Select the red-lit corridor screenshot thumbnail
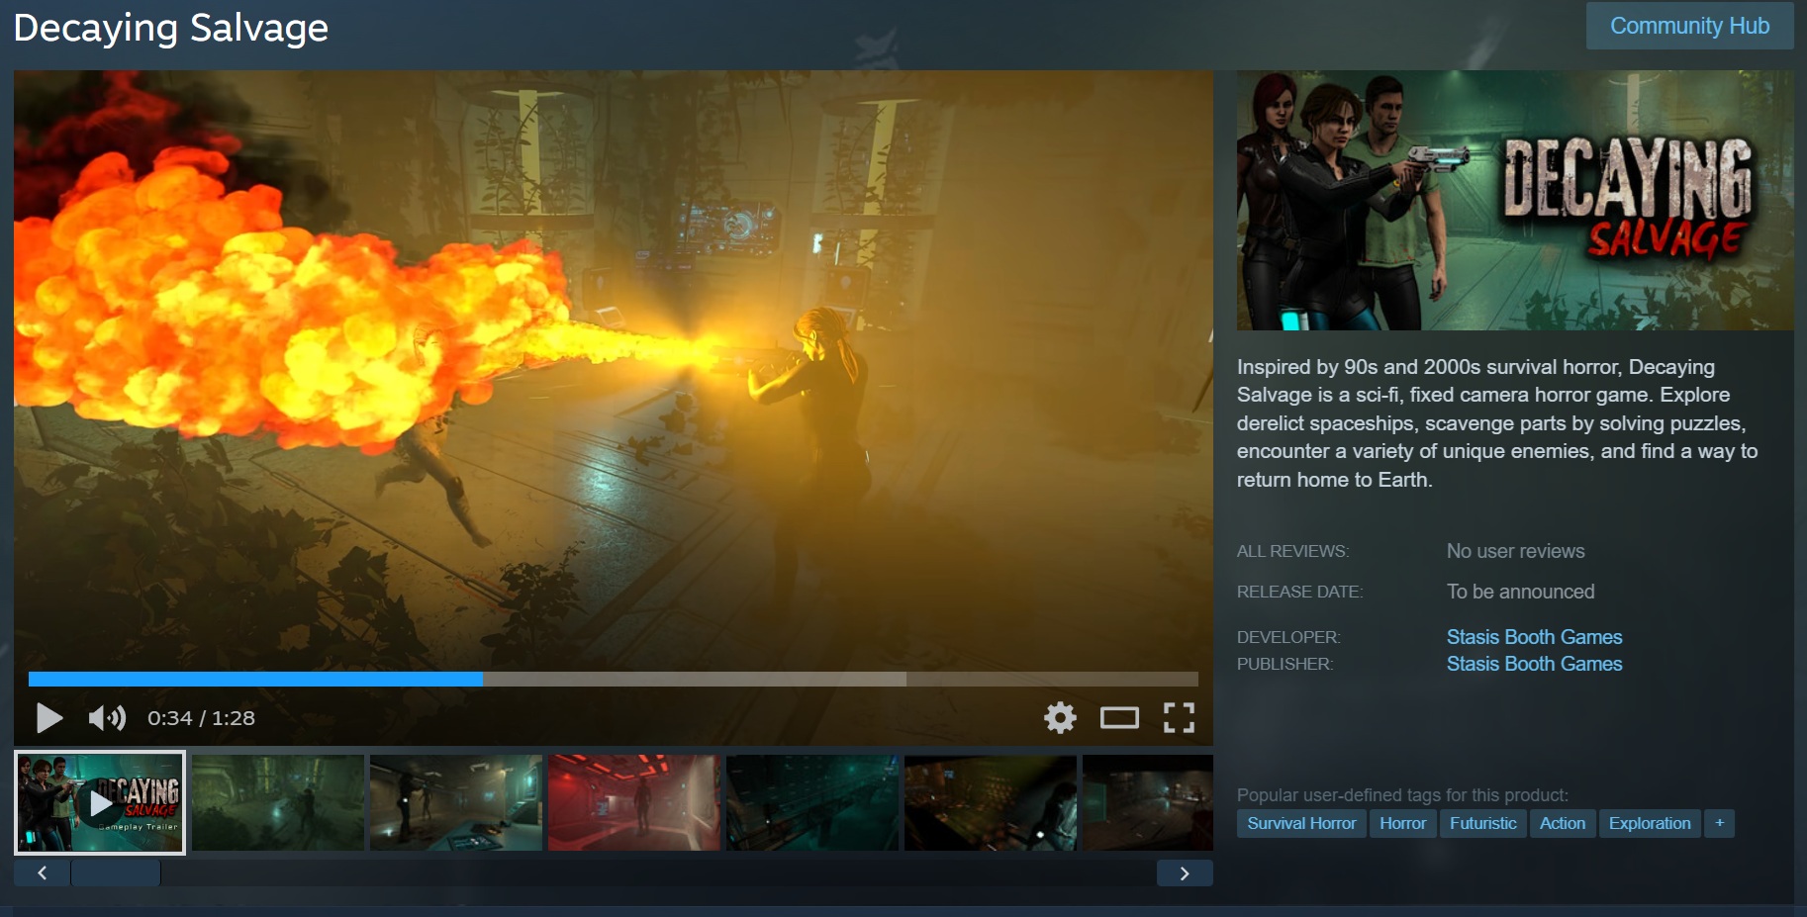The width and height of the screenshot is (1807, 917). tap(634, 802)
